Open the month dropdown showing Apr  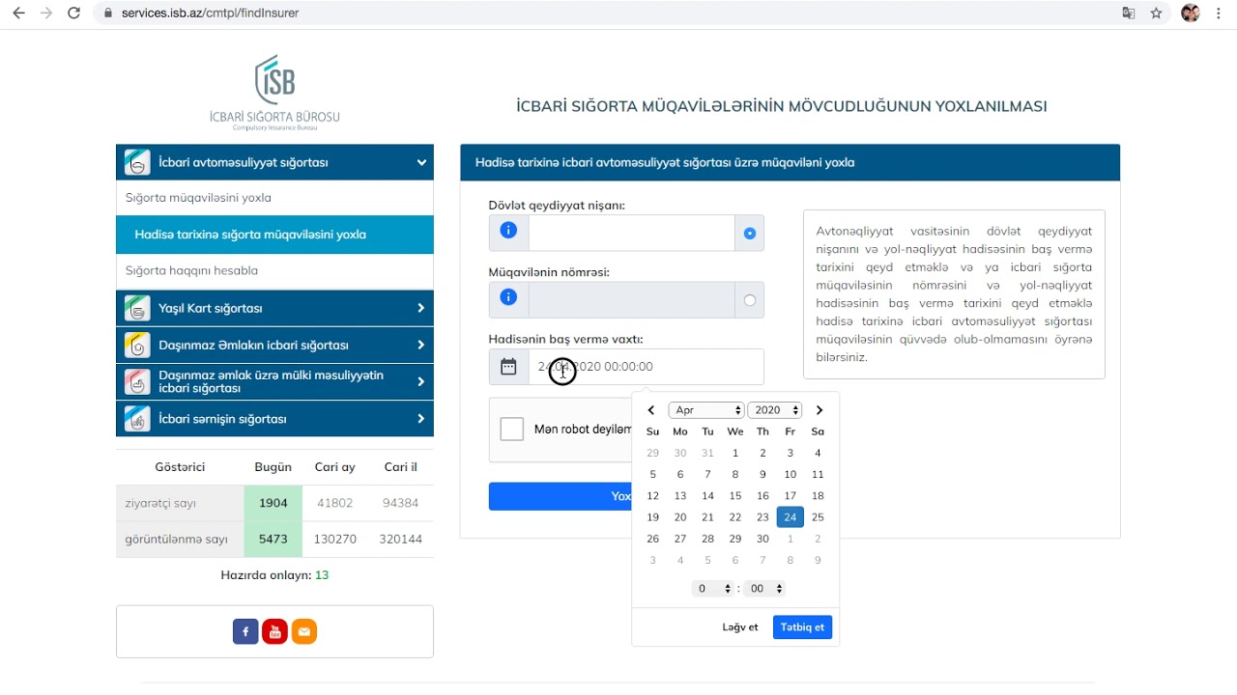tap(706, 410)
